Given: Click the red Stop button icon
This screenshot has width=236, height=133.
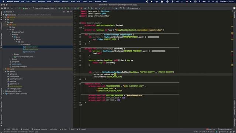Looking at the screenshot, I should pyautogui.click(x=81, y=8).
